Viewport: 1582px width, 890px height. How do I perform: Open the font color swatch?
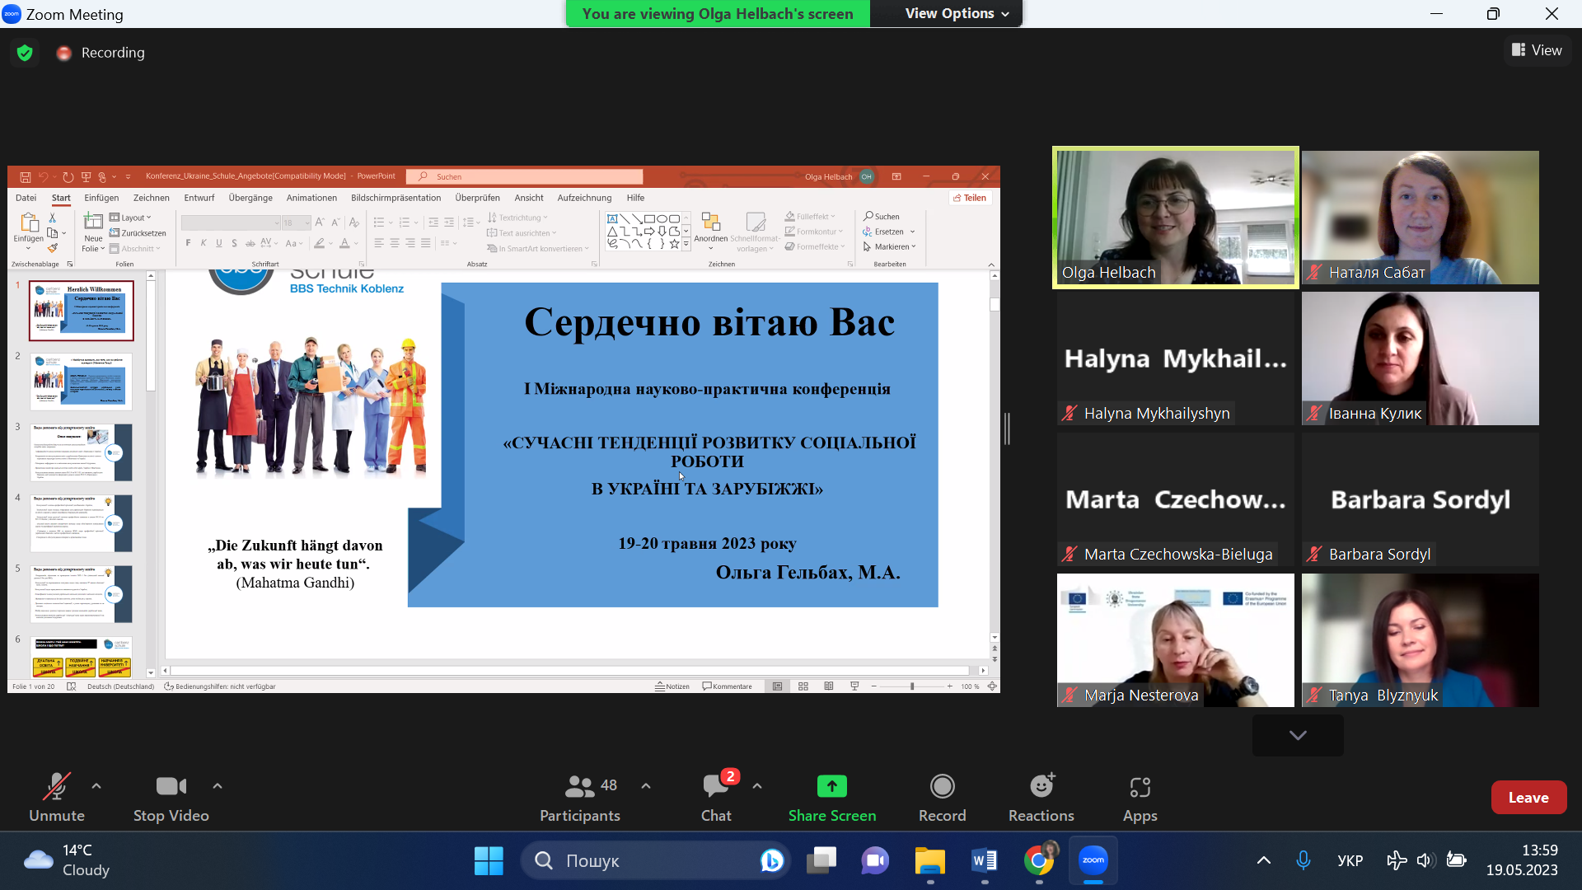click(345, 243)
